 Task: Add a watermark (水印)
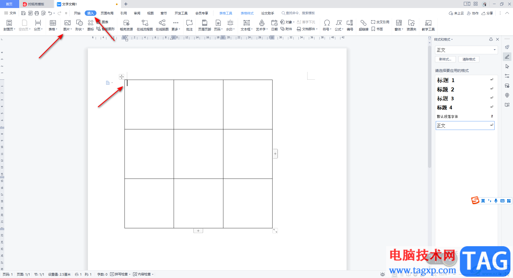pos(230,25)
